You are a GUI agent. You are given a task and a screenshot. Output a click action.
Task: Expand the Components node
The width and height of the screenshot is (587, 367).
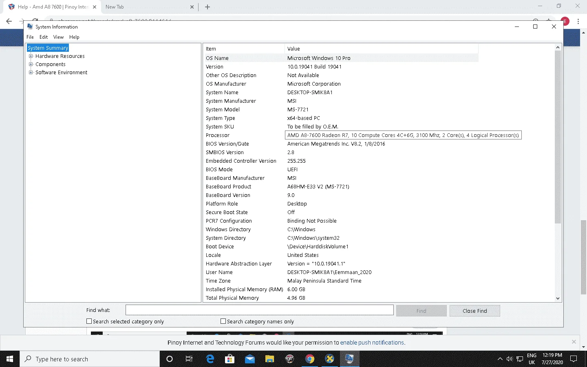[x=31, y=64]
